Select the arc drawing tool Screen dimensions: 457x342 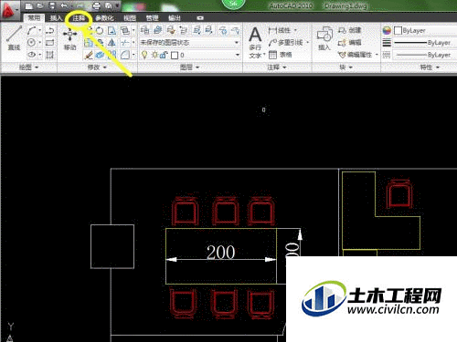pyautogui.click(x=31, y=30)
